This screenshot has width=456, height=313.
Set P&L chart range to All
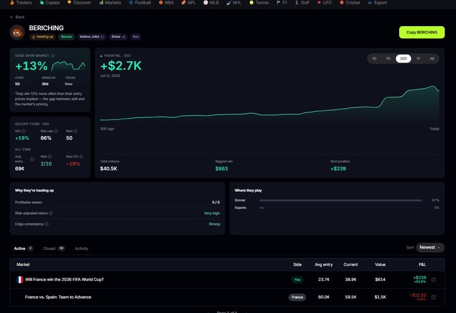pyautogui.click(x=432, y=59)
